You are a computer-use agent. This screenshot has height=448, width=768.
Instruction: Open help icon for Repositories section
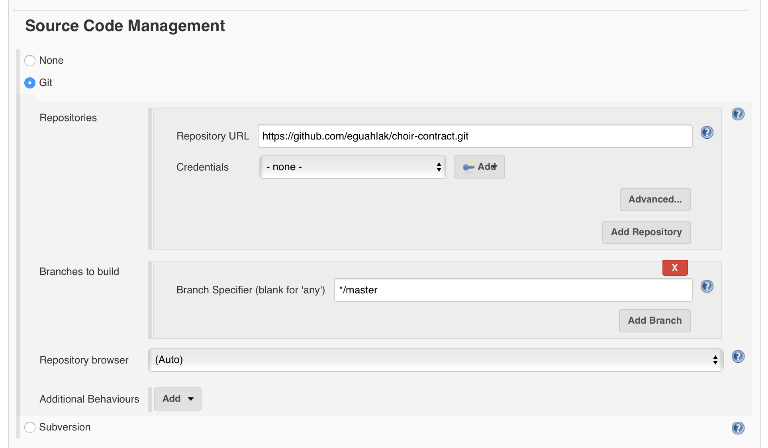point(738,114)
